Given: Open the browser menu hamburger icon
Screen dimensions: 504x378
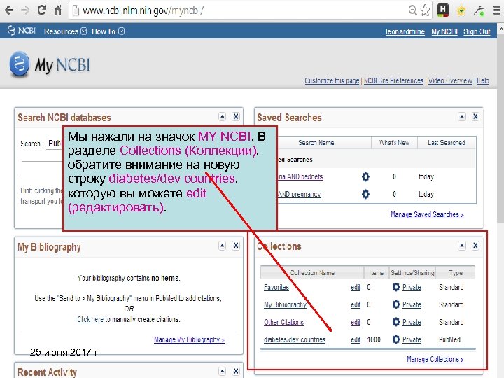Looking at the screenshot, I should tap(497, 10).
